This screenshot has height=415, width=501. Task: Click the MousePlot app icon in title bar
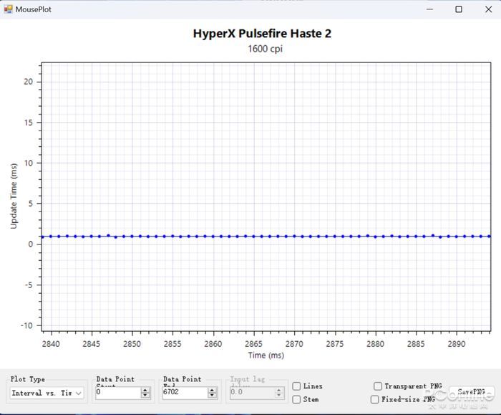pyautogui.click(x=8, y=9)
